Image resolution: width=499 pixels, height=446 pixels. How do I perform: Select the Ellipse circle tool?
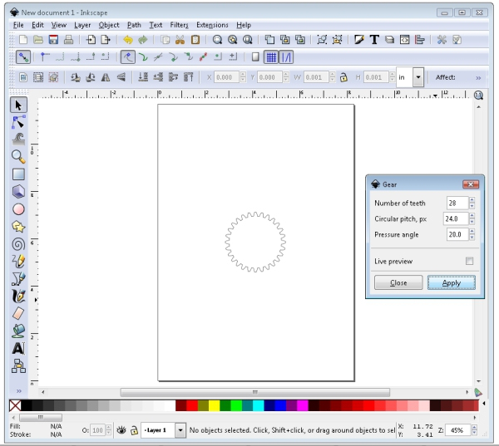[18, 209]
